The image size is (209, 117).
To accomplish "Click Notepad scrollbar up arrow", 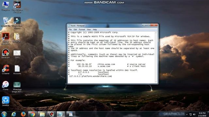I will [156, 32].
